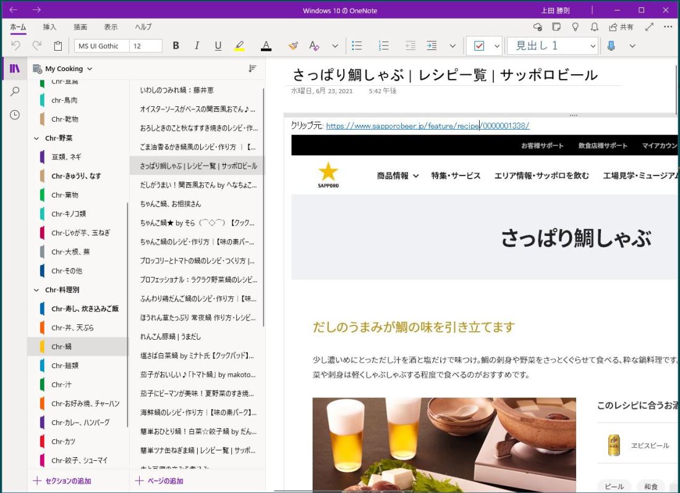Open the ヘルプ tab
The image size is (680, 493).
coord(143,27)
